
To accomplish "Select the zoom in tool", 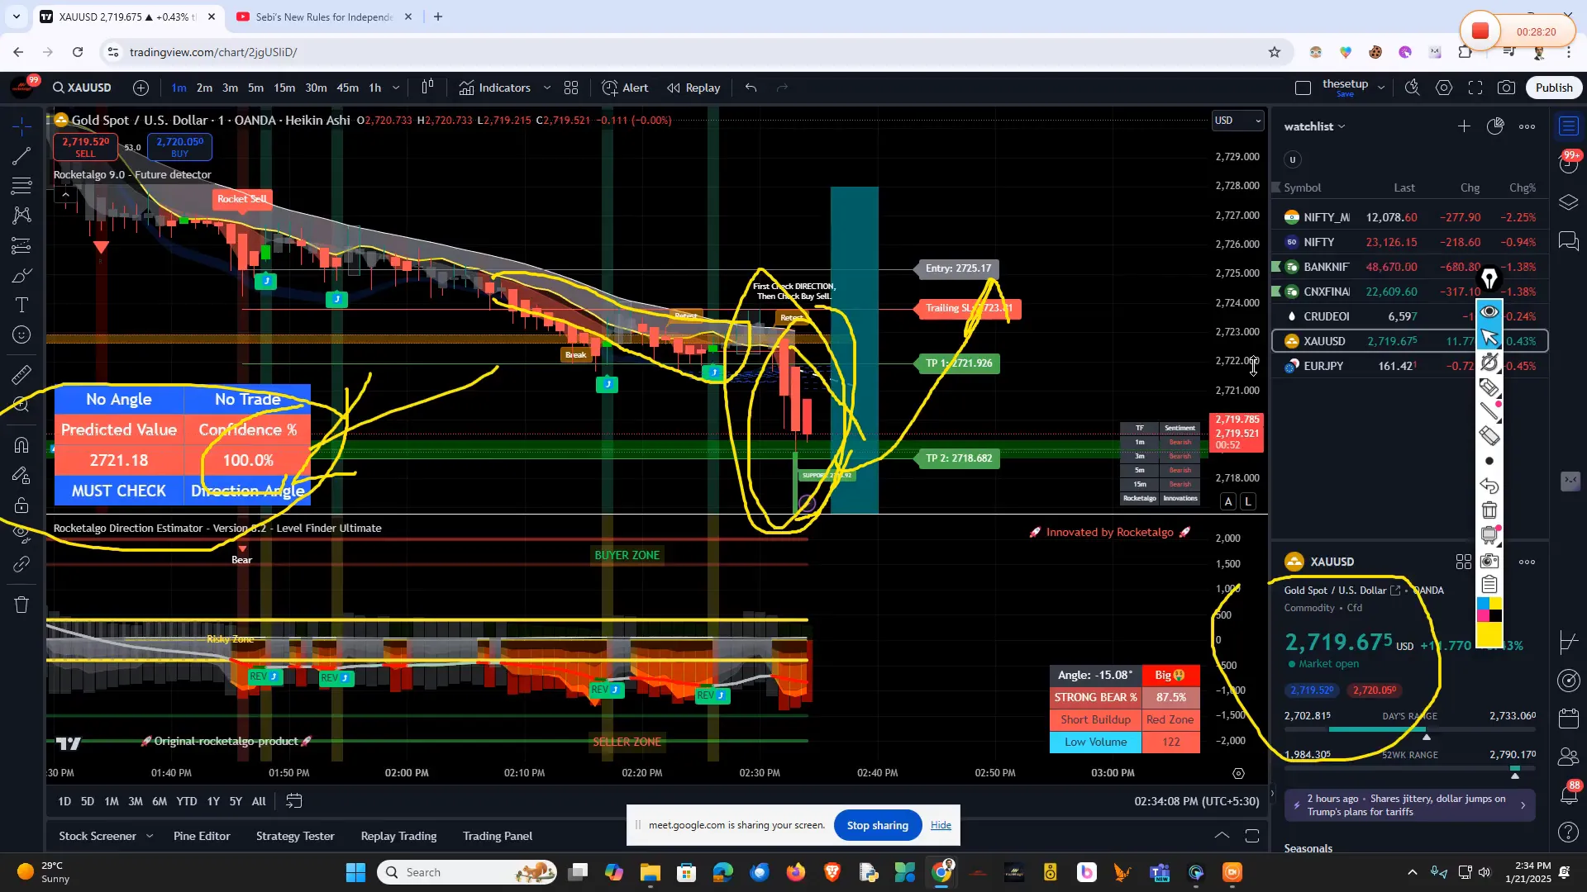I will coord(22,405).
